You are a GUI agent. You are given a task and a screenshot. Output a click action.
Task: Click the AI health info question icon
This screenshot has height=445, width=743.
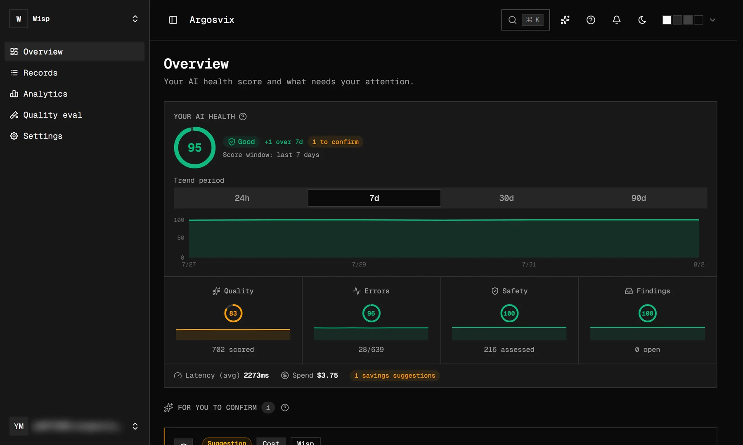click(243, 117)
